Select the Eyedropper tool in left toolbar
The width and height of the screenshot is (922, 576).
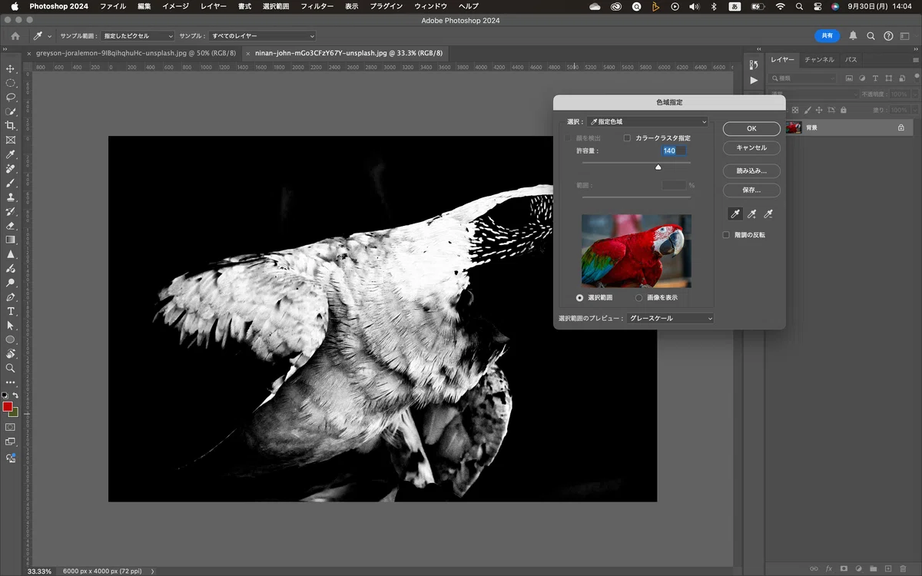11,154
